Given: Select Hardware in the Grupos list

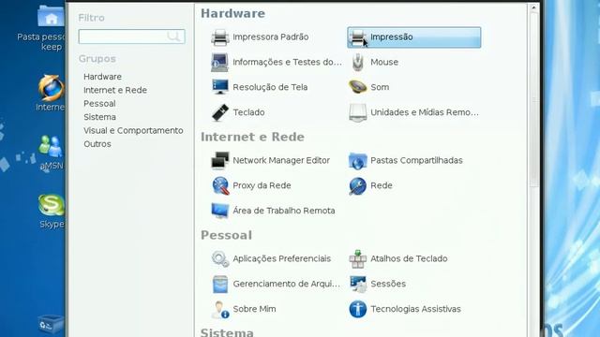Looking at the screenshot, I should (x=102, y=77).
